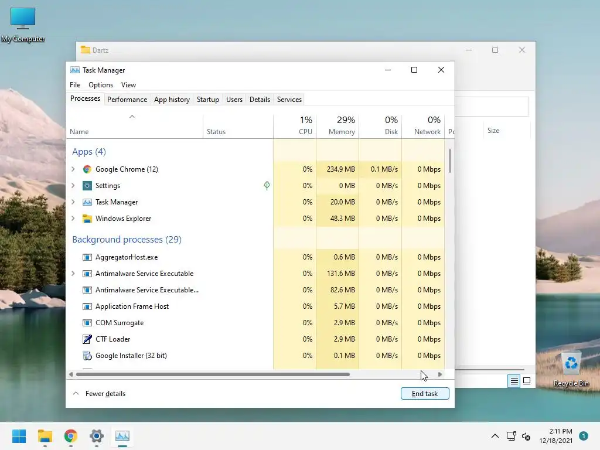Open the notification center badge

[x=584, y=436]
